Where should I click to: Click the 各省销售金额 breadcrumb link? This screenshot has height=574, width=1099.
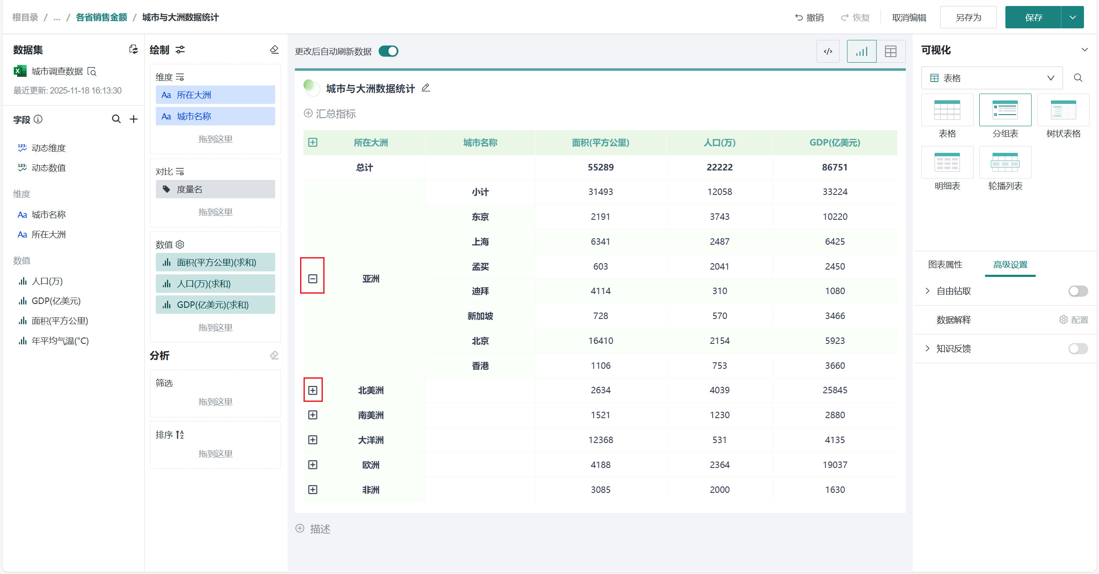pyautogui.click(x=101, y=17)
